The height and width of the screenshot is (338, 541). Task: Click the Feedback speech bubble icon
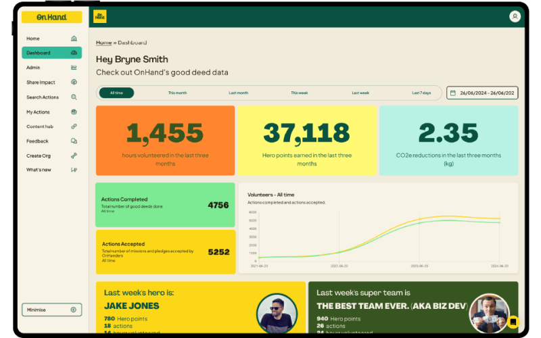click(x=74, y=141)
